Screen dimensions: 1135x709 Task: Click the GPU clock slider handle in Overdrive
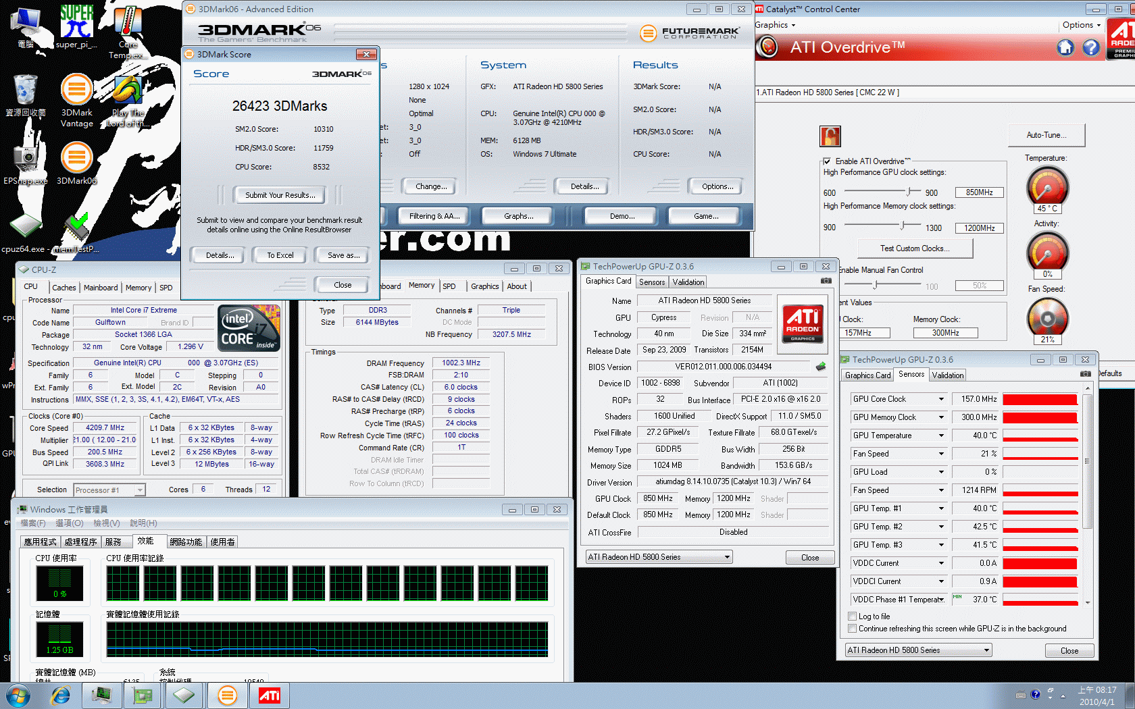tap(909, 191)
